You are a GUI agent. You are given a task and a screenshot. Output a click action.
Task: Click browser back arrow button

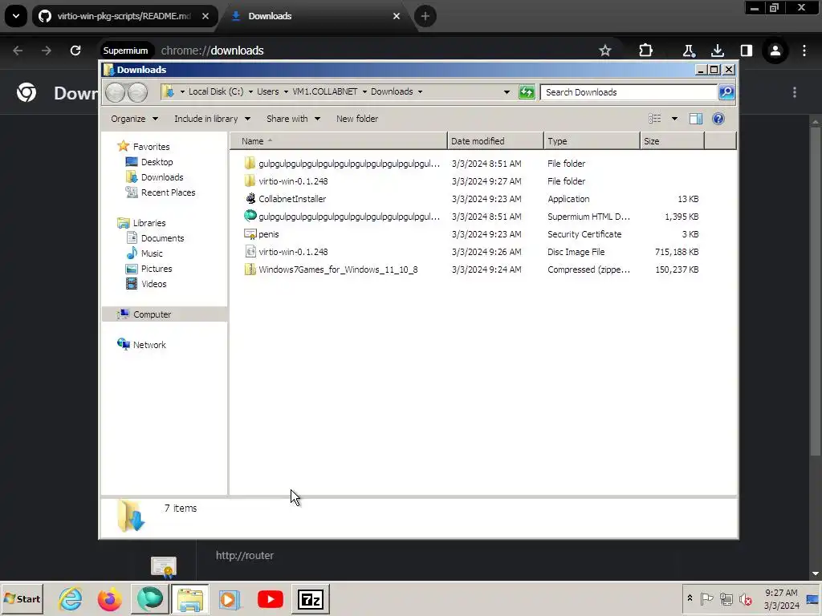pyautogui.click(x=18, y=51)
